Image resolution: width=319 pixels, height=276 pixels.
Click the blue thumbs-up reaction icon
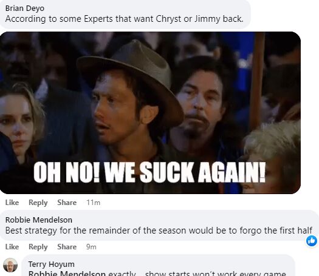312,241
